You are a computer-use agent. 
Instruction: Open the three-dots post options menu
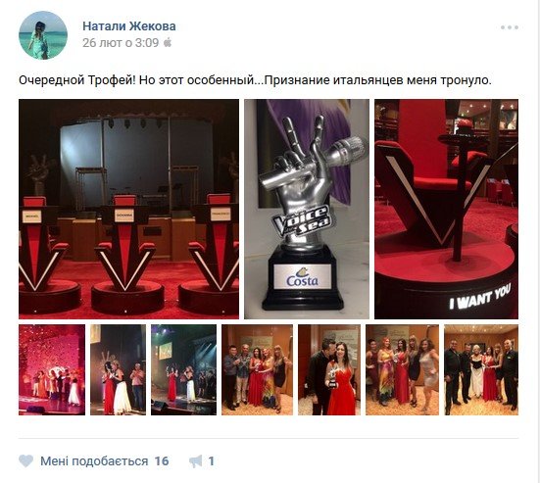[x=510, y=27]
